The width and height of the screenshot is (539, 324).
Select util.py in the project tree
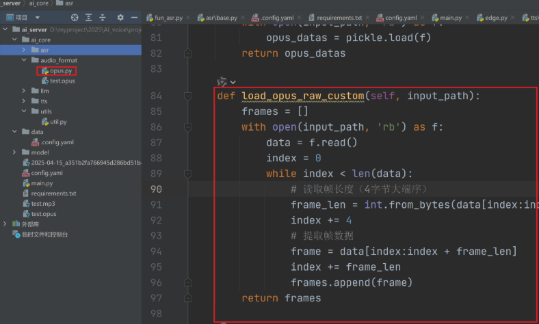[54, 122]
